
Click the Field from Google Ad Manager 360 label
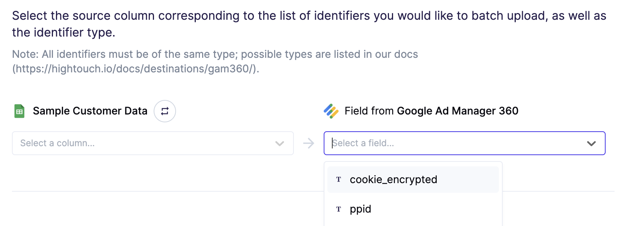tap(431, 111)
